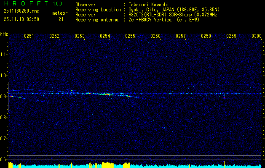Select the 0300 time marker
The image size is (265, 168).
(x=257, y=37)
